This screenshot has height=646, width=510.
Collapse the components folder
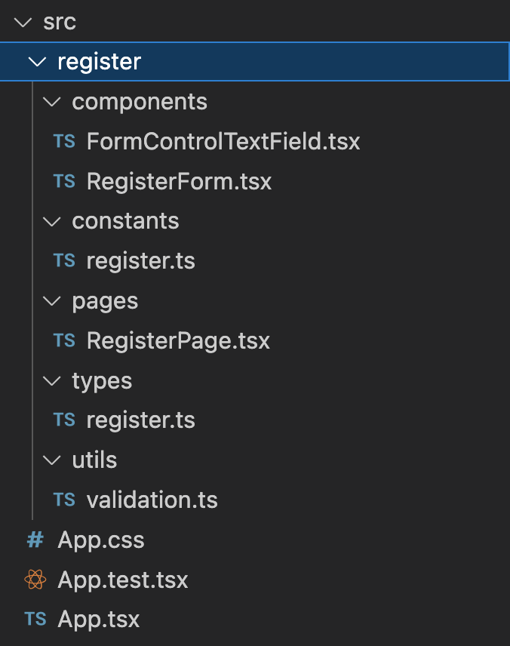click(x=51, y=101)
